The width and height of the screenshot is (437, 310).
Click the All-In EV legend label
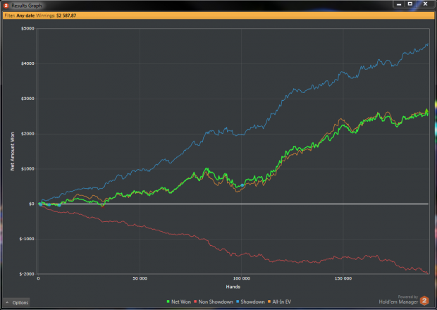click(x=281, y=302)
